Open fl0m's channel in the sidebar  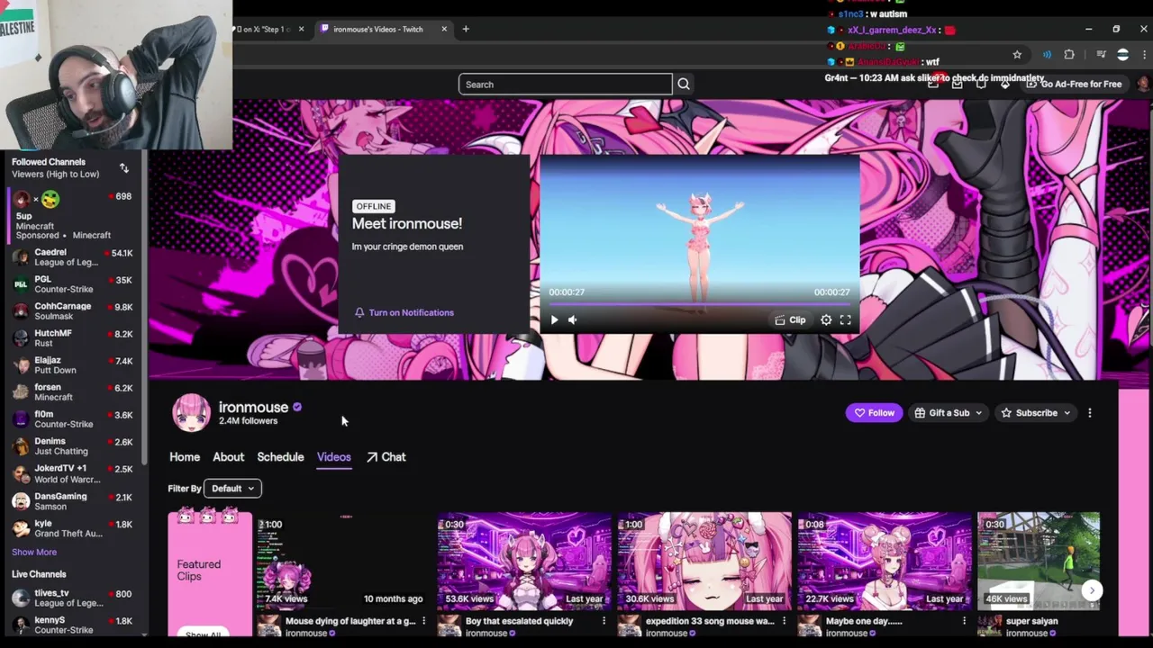[74, 419]
